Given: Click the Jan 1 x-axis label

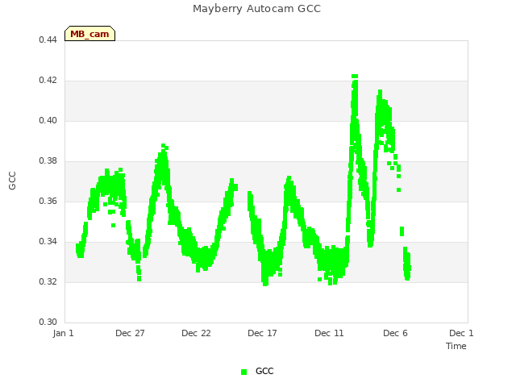Looking at the screenshot, I should pyautogui.click(x=63, y=333).
